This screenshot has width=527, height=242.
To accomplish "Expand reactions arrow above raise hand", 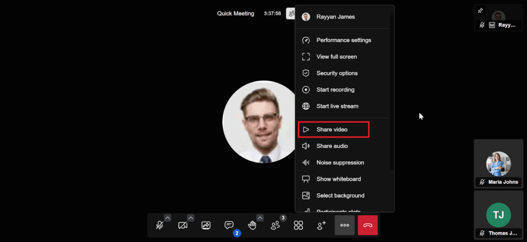I will pos(260,218).
